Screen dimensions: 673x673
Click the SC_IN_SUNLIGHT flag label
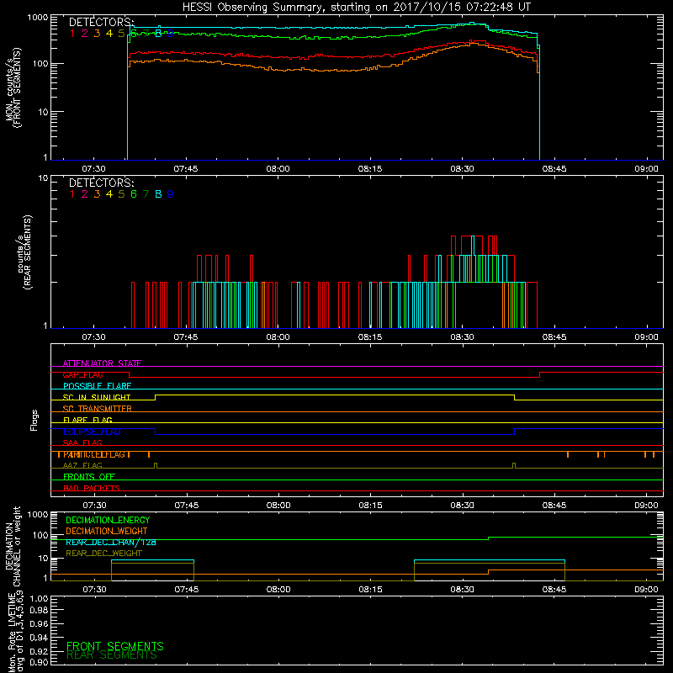(97, 397)
